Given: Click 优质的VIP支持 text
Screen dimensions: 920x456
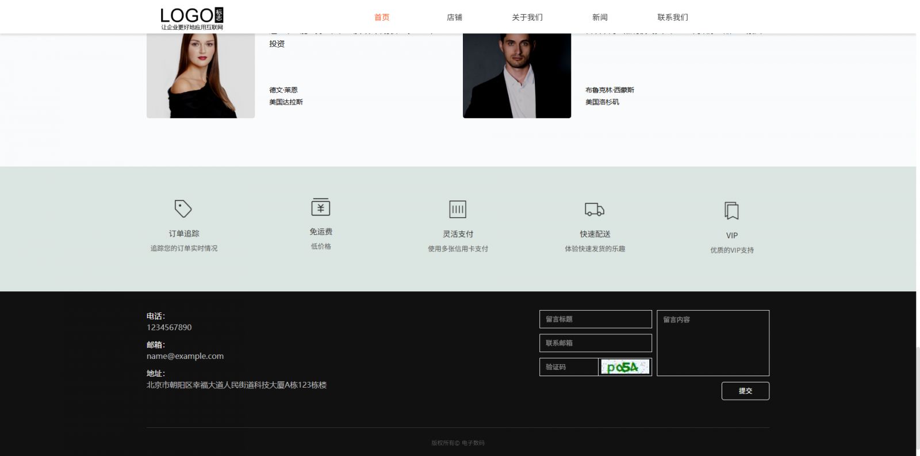Looking at the screenshot, I should 732,250.
